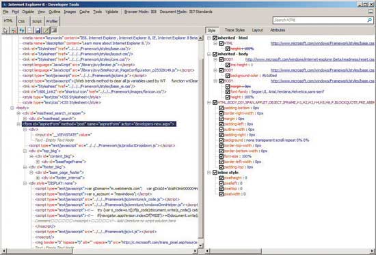Image resolution: width=376 pixels, height=255 pixels.
Task: Click the right arrow of the HTML tree horizontal scrollbar
Action: click(196, 251)
